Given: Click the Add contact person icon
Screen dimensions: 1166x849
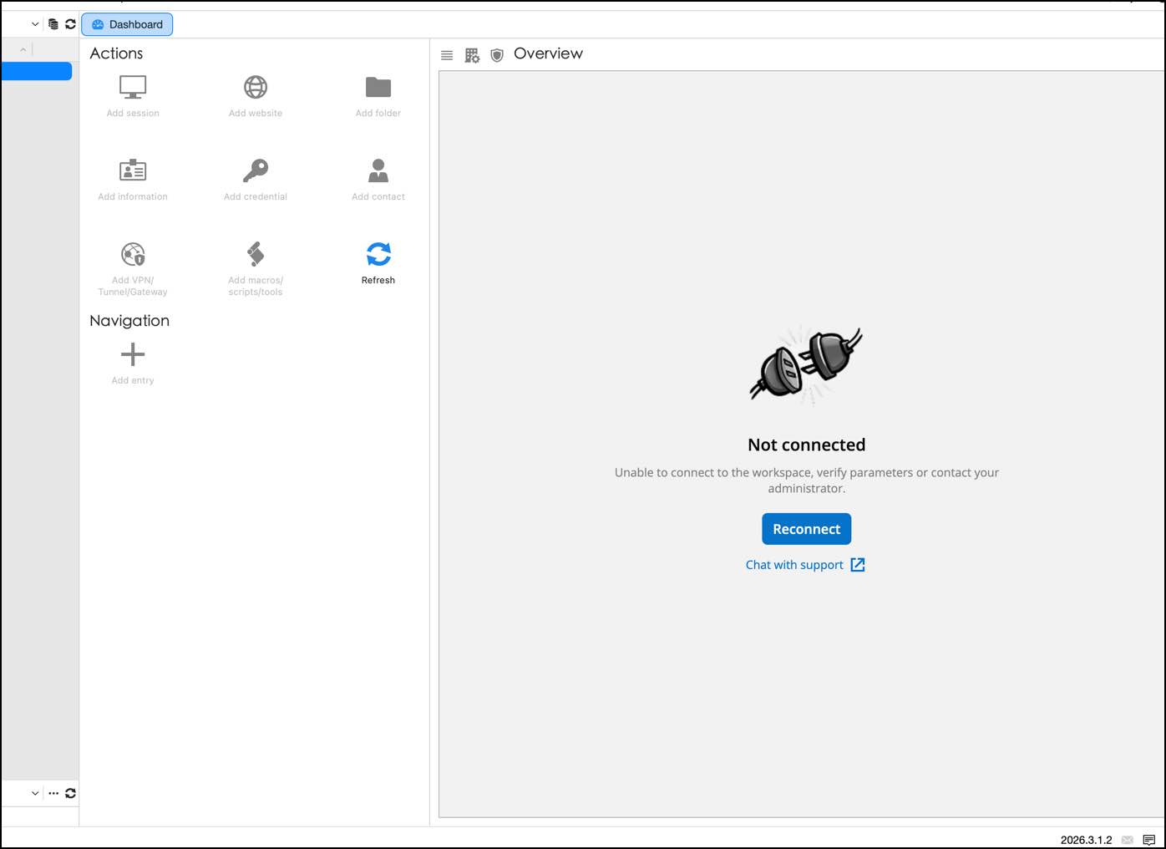Looking at the screenshot, I should [x=378, y=170].
